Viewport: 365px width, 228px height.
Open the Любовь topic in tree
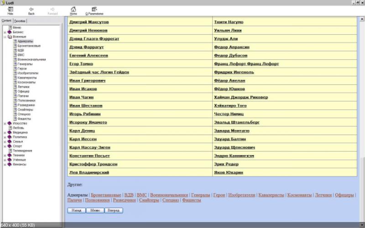pyautogui.click(x=19, y=128)
